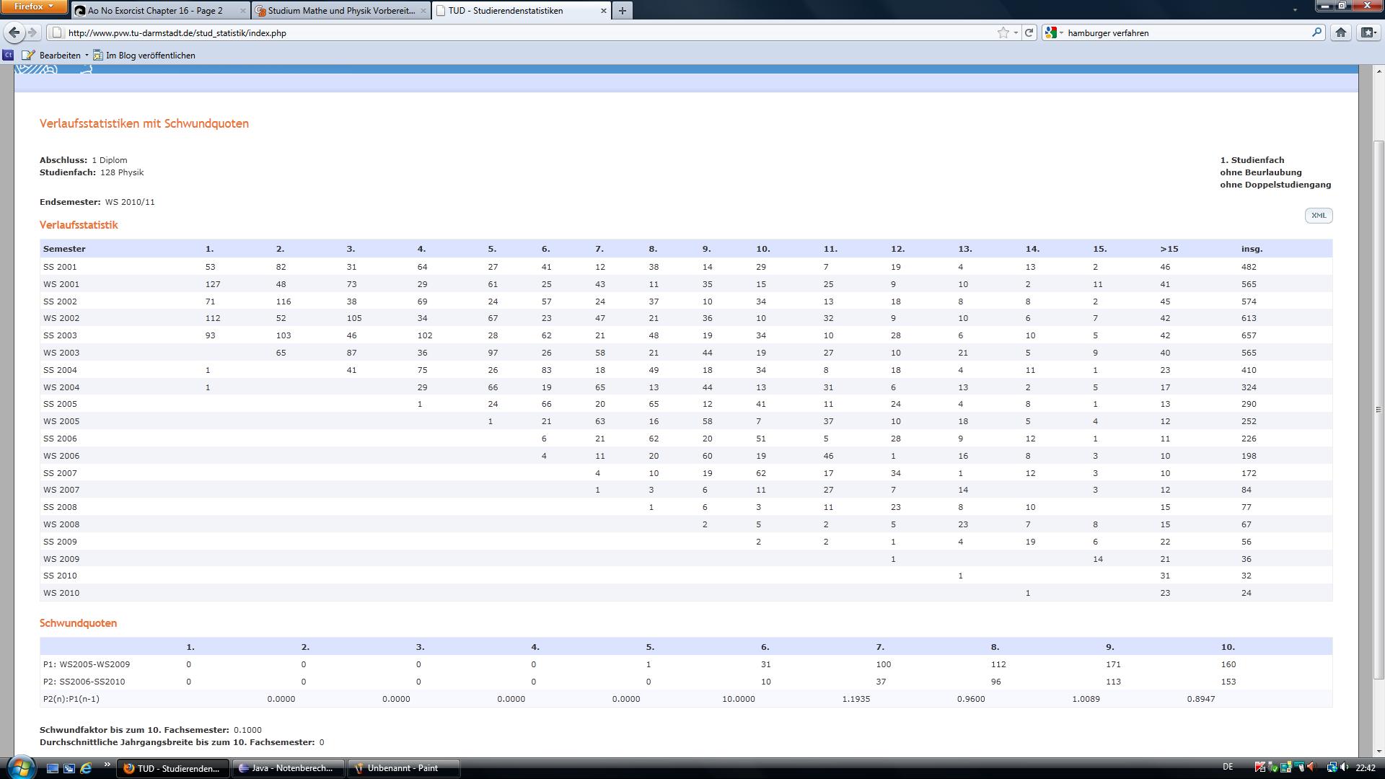Screen dimensions: 1385x779
Task: Open Windows Sidebar tray icon
Action: (1285, 767)
